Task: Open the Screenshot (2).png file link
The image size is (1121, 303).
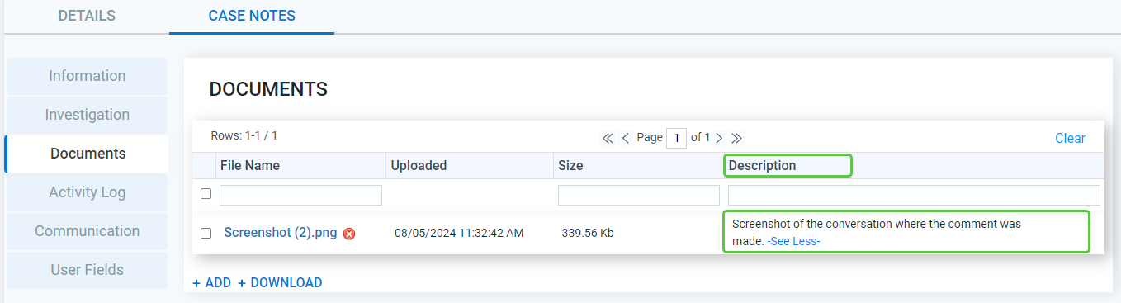Action: (281, 233)
